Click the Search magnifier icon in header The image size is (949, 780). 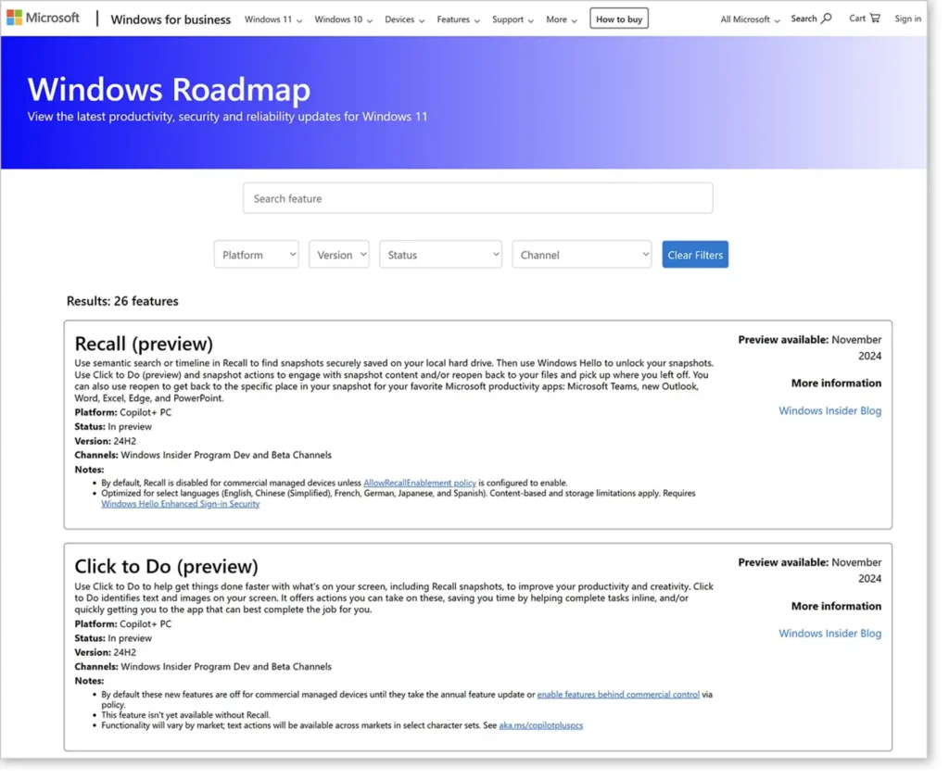827,19
